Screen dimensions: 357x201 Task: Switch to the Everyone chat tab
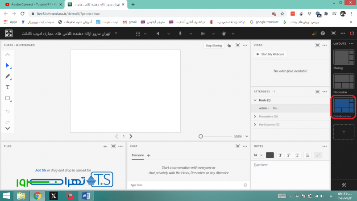point(137,155)
